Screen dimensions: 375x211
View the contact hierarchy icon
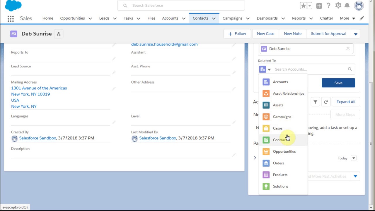pos(59,34)
